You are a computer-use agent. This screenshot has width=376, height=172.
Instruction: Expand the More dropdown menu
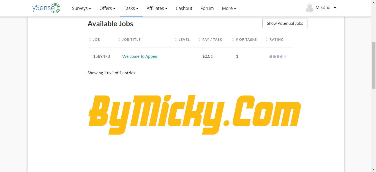tap(229, 8)
